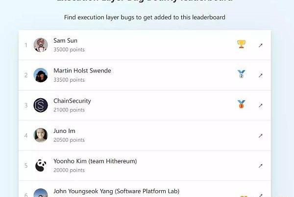Click the gold trophy icon for Sam Sun
The image size is (294, 197).
point(241,44)
